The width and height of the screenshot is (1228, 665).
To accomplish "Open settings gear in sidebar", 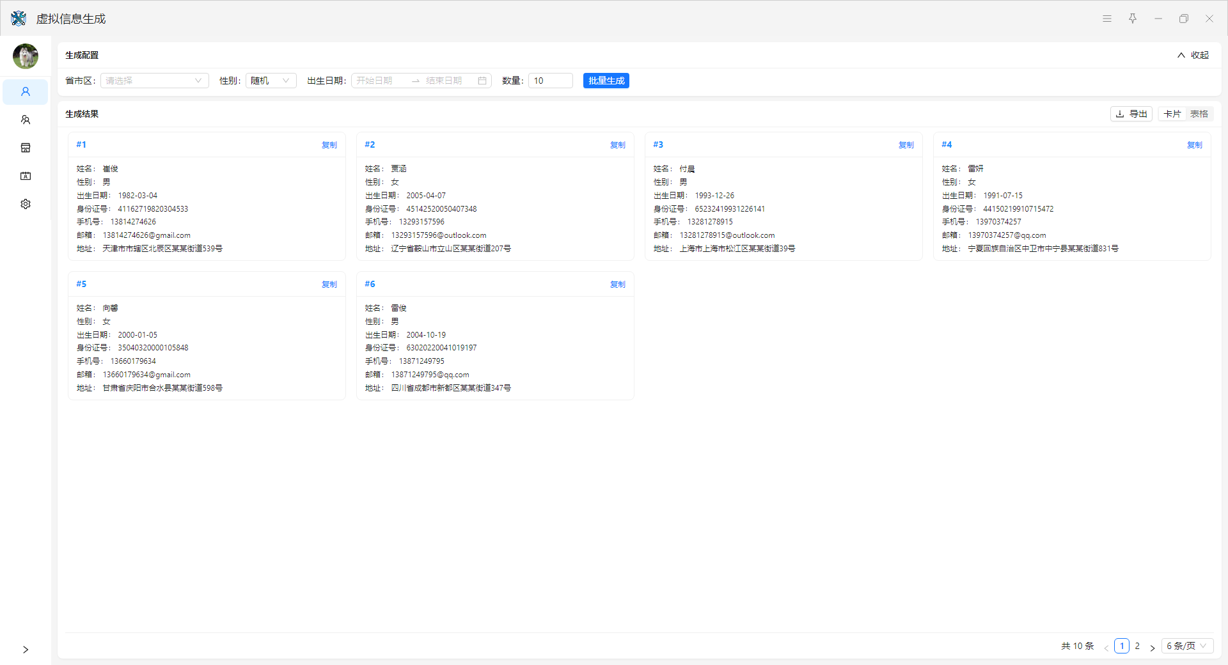I will [x=26, y=204].
